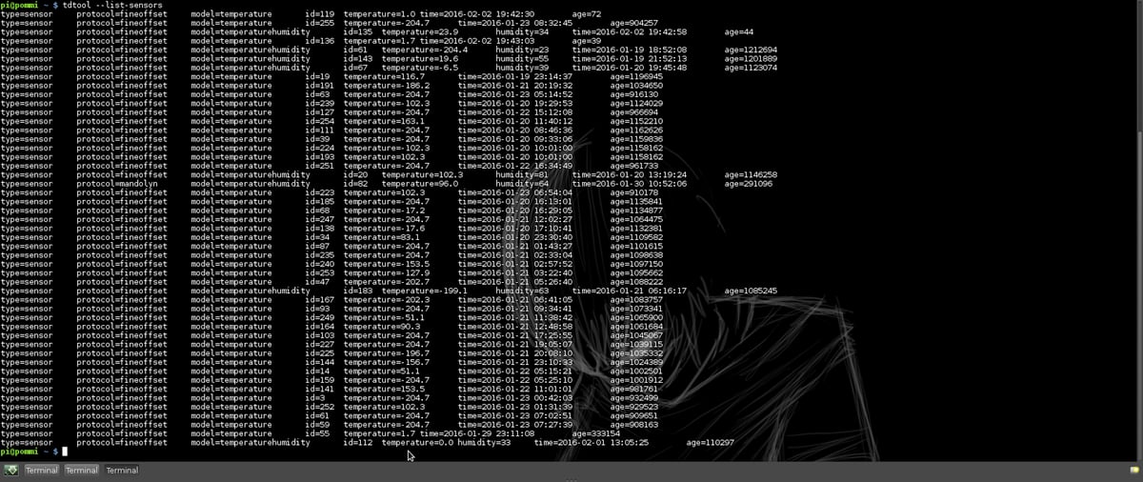Switch to the middle Terminal taskbar button
Viewport: 1143px width, 482px height.
tap(82, 471)
